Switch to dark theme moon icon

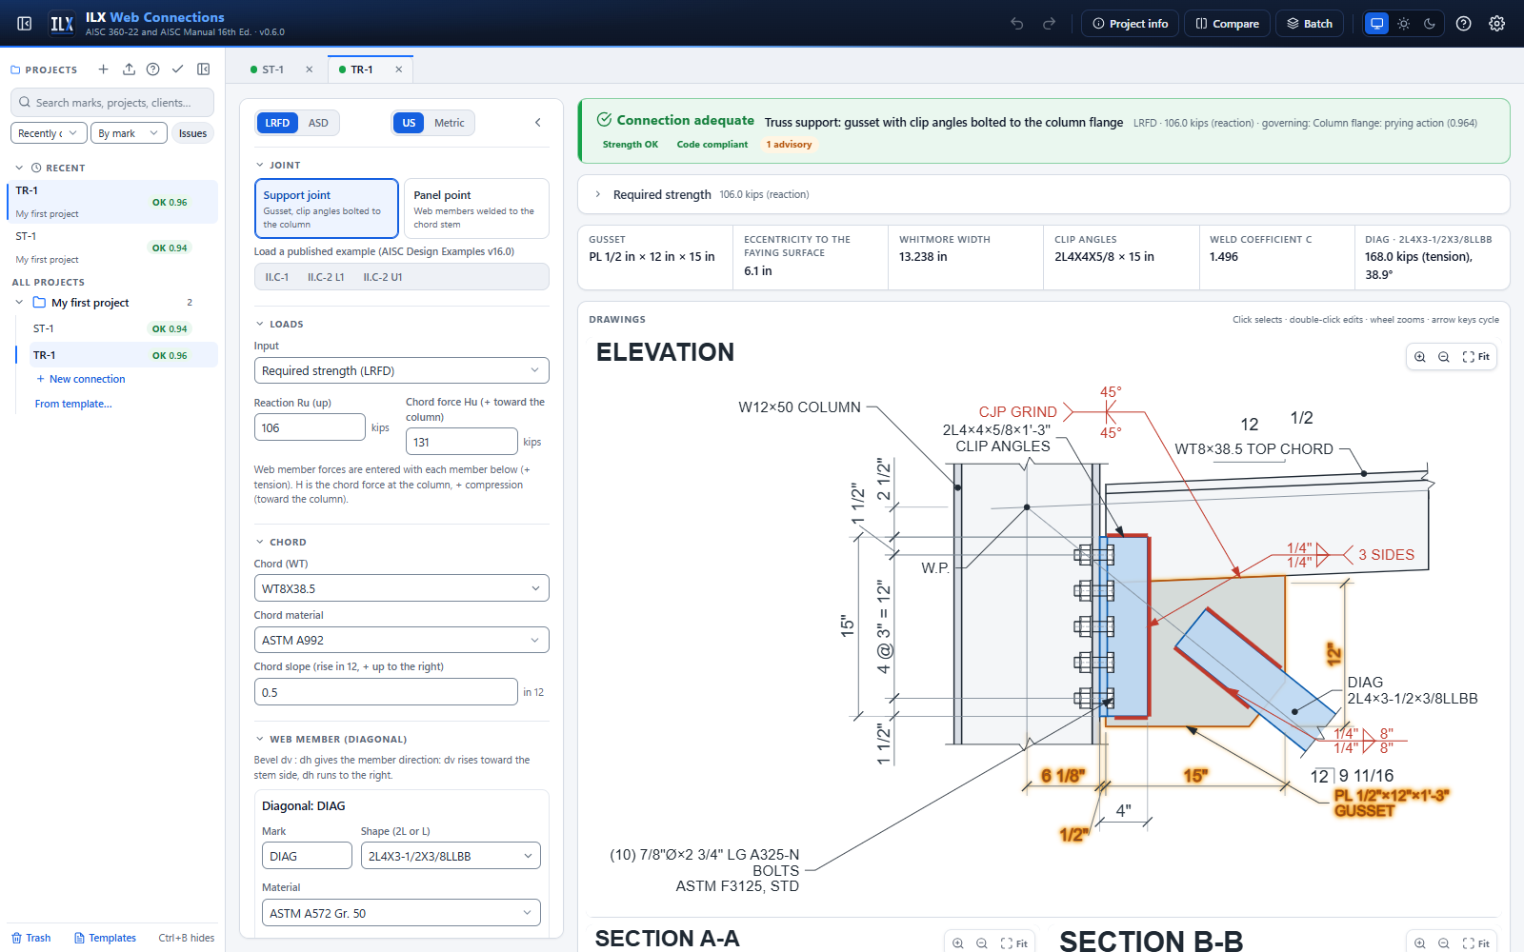click(x=1430, y=24)
